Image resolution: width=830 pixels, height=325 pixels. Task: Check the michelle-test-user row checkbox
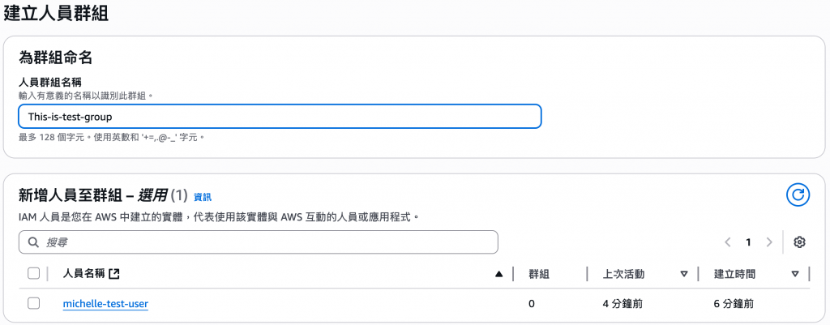[33, 303]
